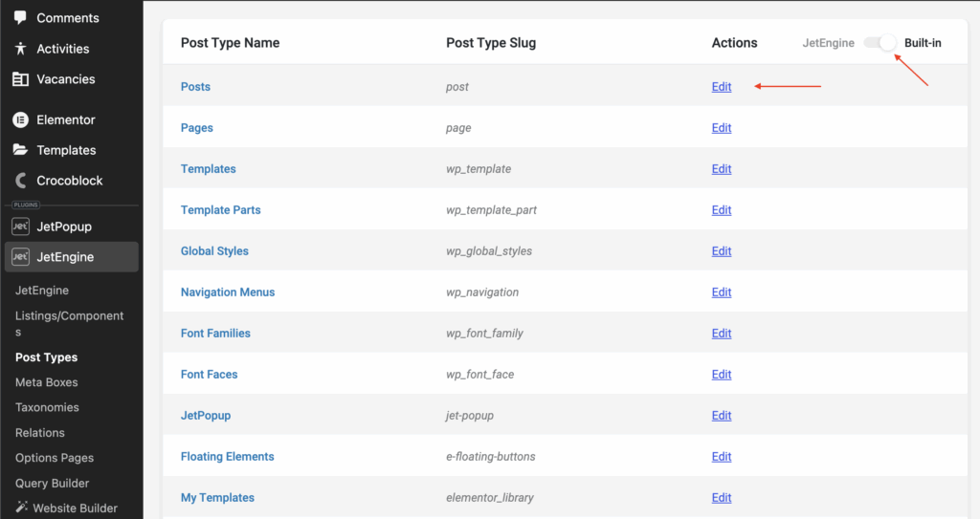Open the Font Families post type
Viewport: 980px width, 519px height.
[215, 334]
